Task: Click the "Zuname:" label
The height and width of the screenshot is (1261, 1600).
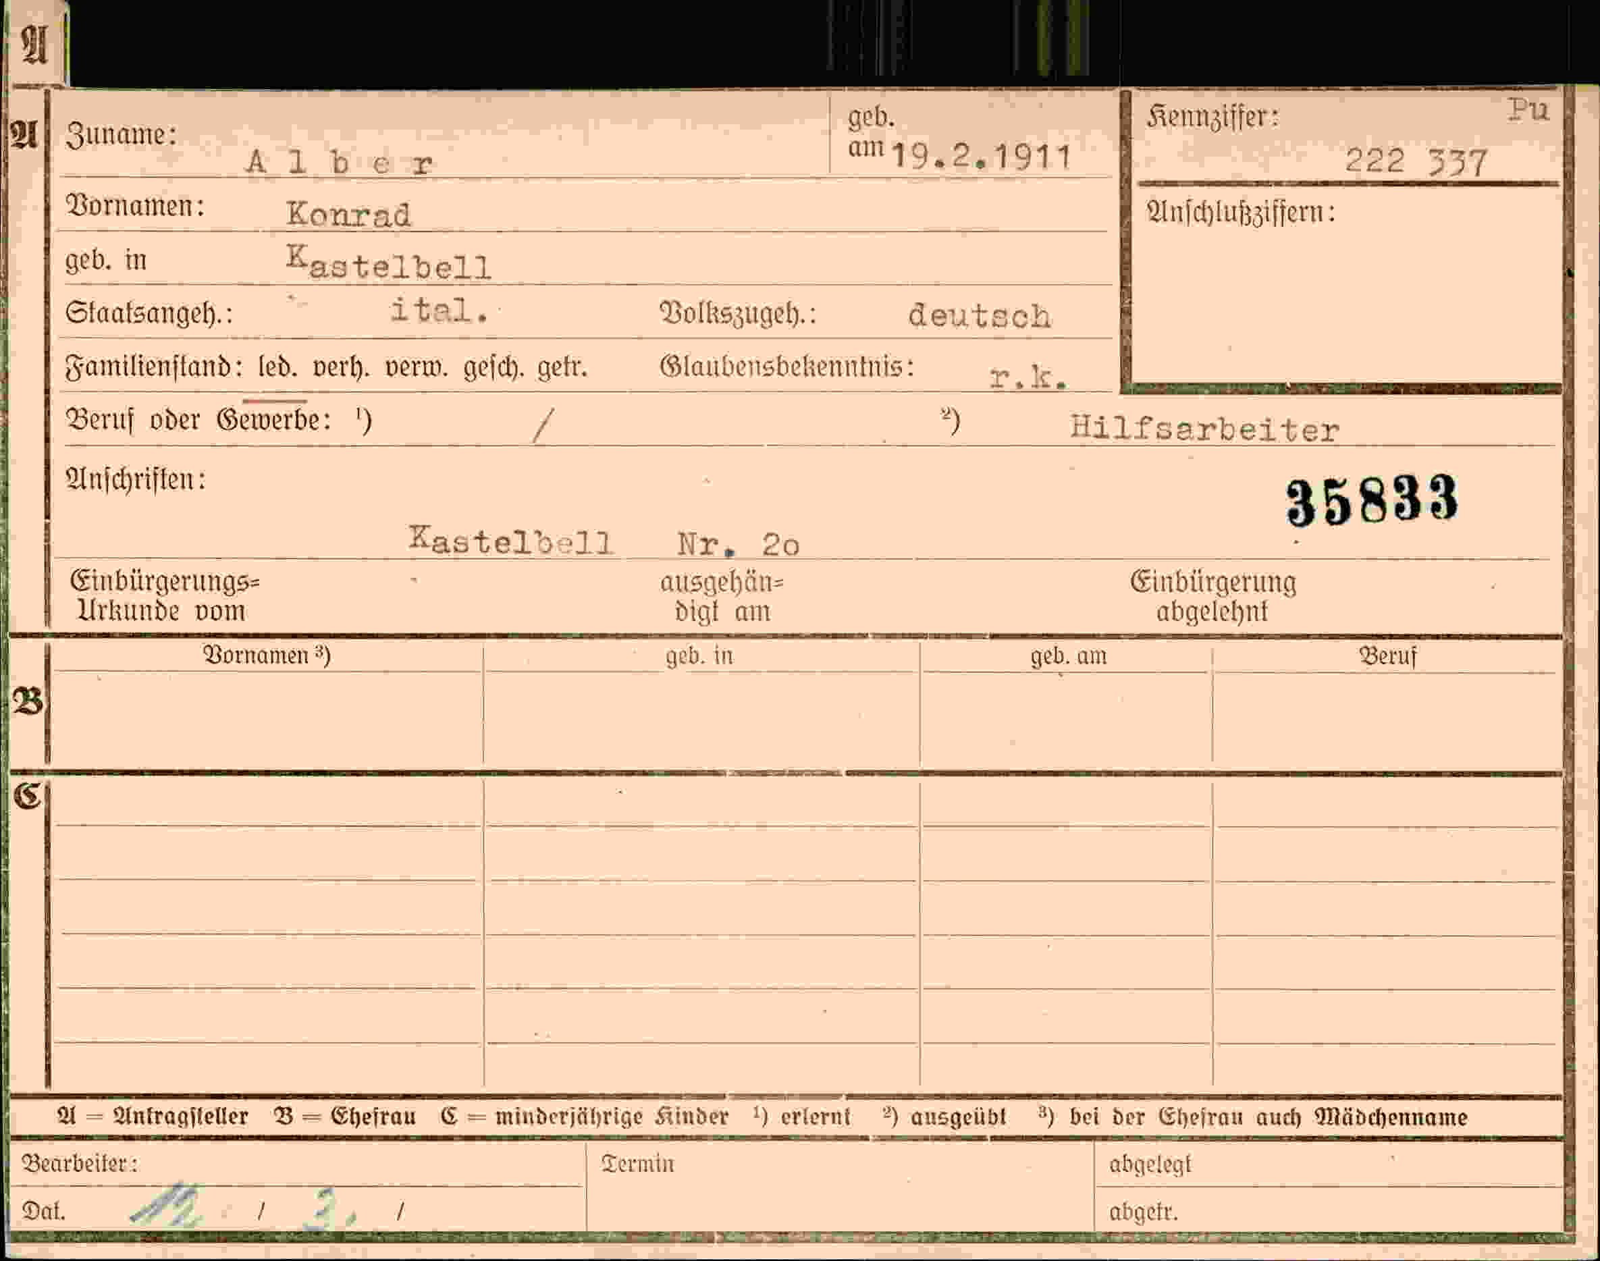Action: 122,135
